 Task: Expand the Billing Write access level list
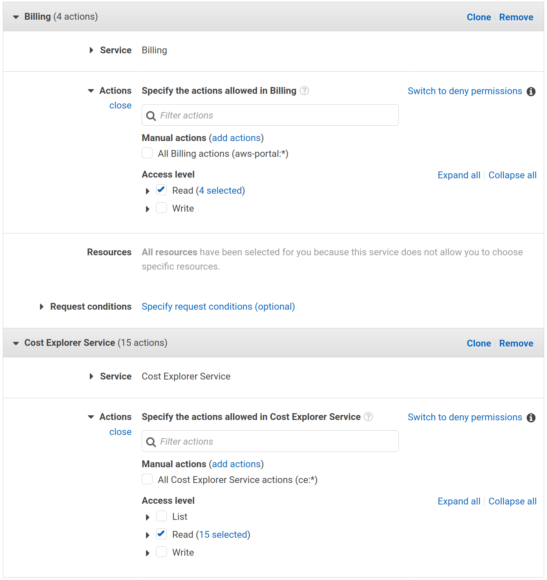(x=147, y=209)
